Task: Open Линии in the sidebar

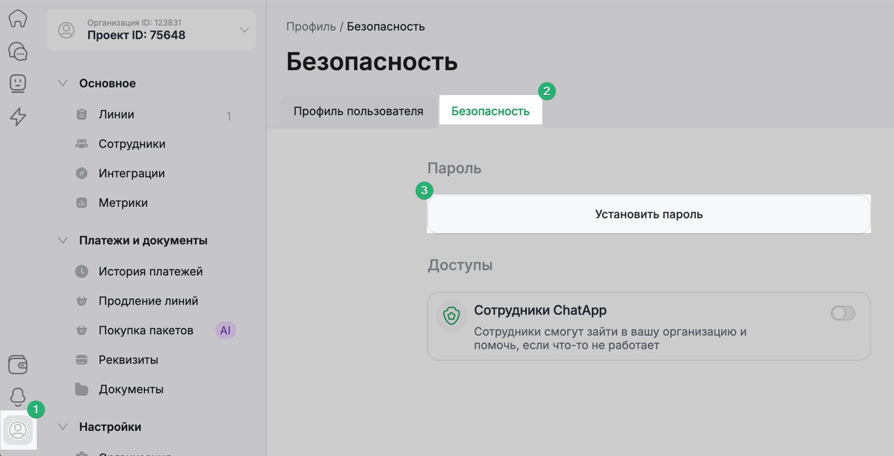Action: point(117,115)
